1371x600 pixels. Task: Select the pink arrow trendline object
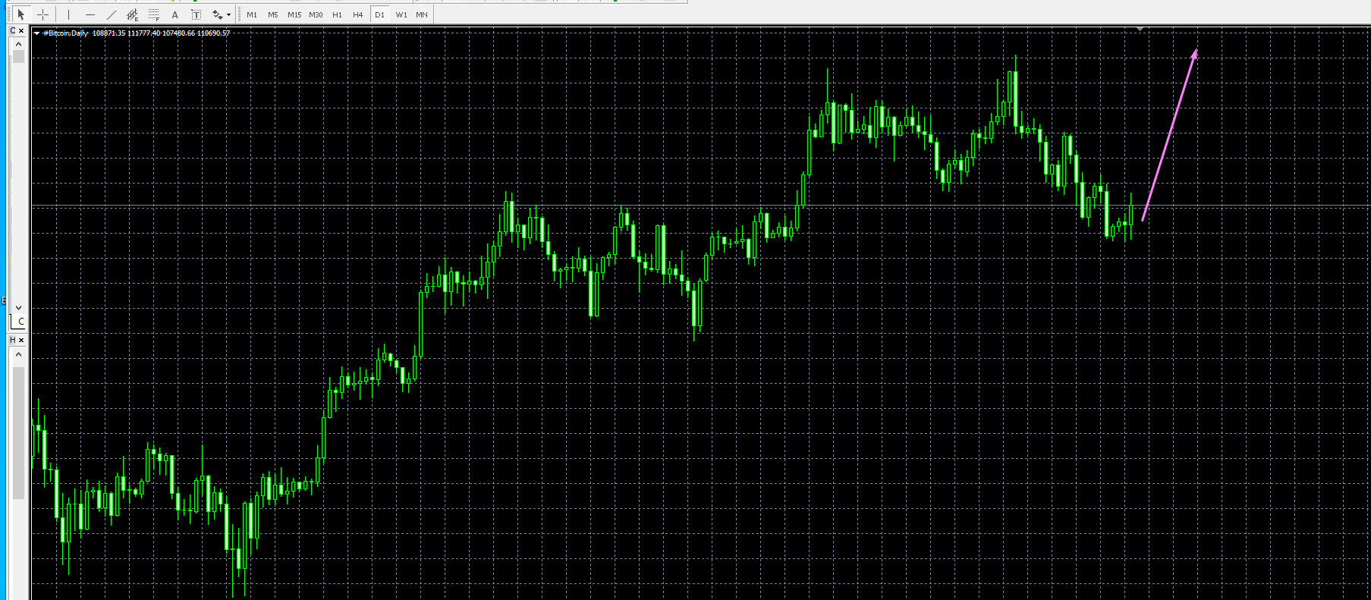pyautogui.click(x=1170, y=135)
